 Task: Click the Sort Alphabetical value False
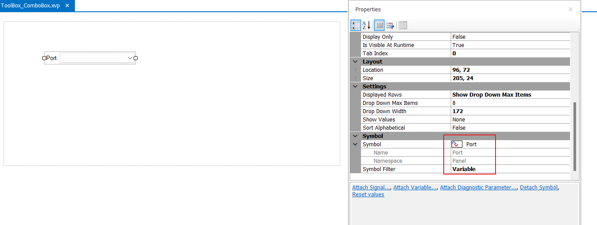click(x=510, y=128)
